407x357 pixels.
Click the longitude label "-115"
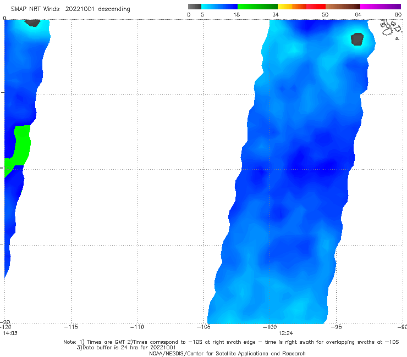click(x=71, y=327)
